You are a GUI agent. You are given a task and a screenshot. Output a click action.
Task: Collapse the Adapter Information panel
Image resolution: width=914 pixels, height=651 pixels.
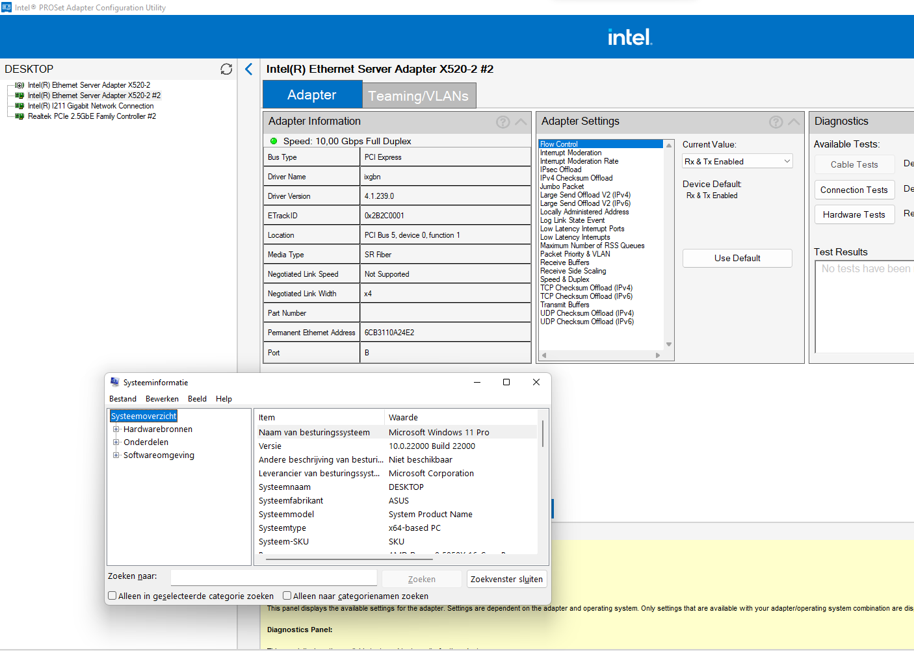(x=521, y=121)
